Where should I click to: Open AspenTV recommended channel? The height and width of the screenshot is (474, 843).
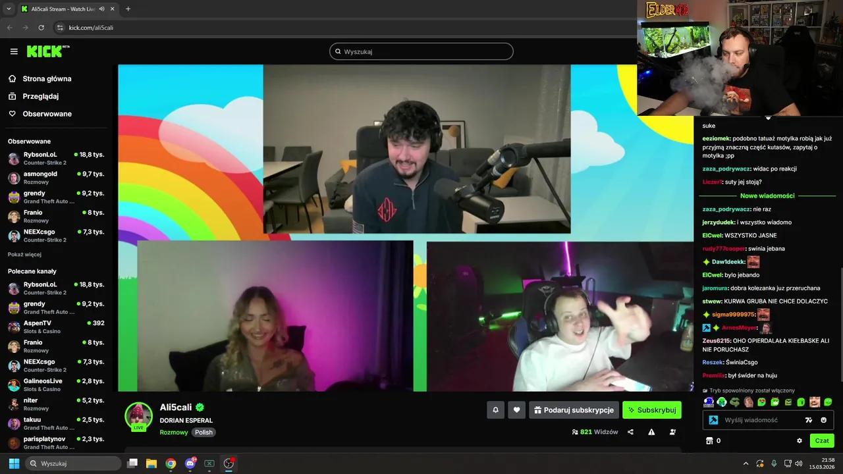pyautogui.click(x=56, y=327)
